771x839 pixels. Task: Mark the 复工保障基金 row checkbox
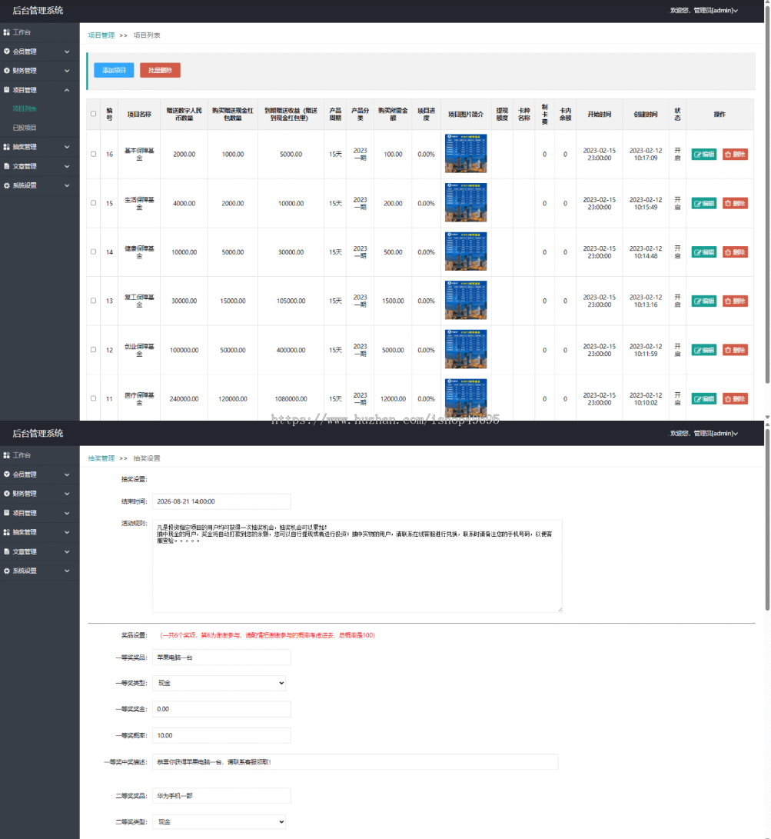[x=94, y=301]
